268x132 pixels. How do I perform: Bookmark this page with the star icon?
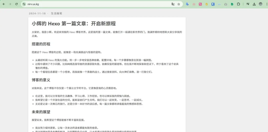pos(179,4)
